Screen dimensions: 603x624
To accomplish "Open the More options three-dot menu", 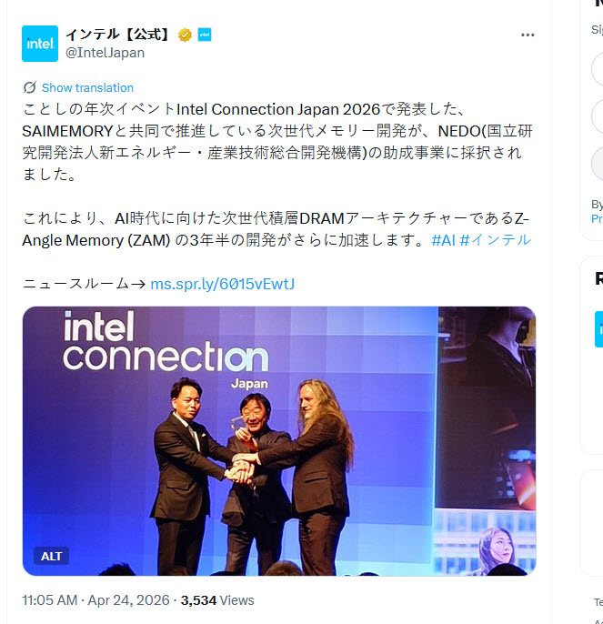I will coord(528,35).
